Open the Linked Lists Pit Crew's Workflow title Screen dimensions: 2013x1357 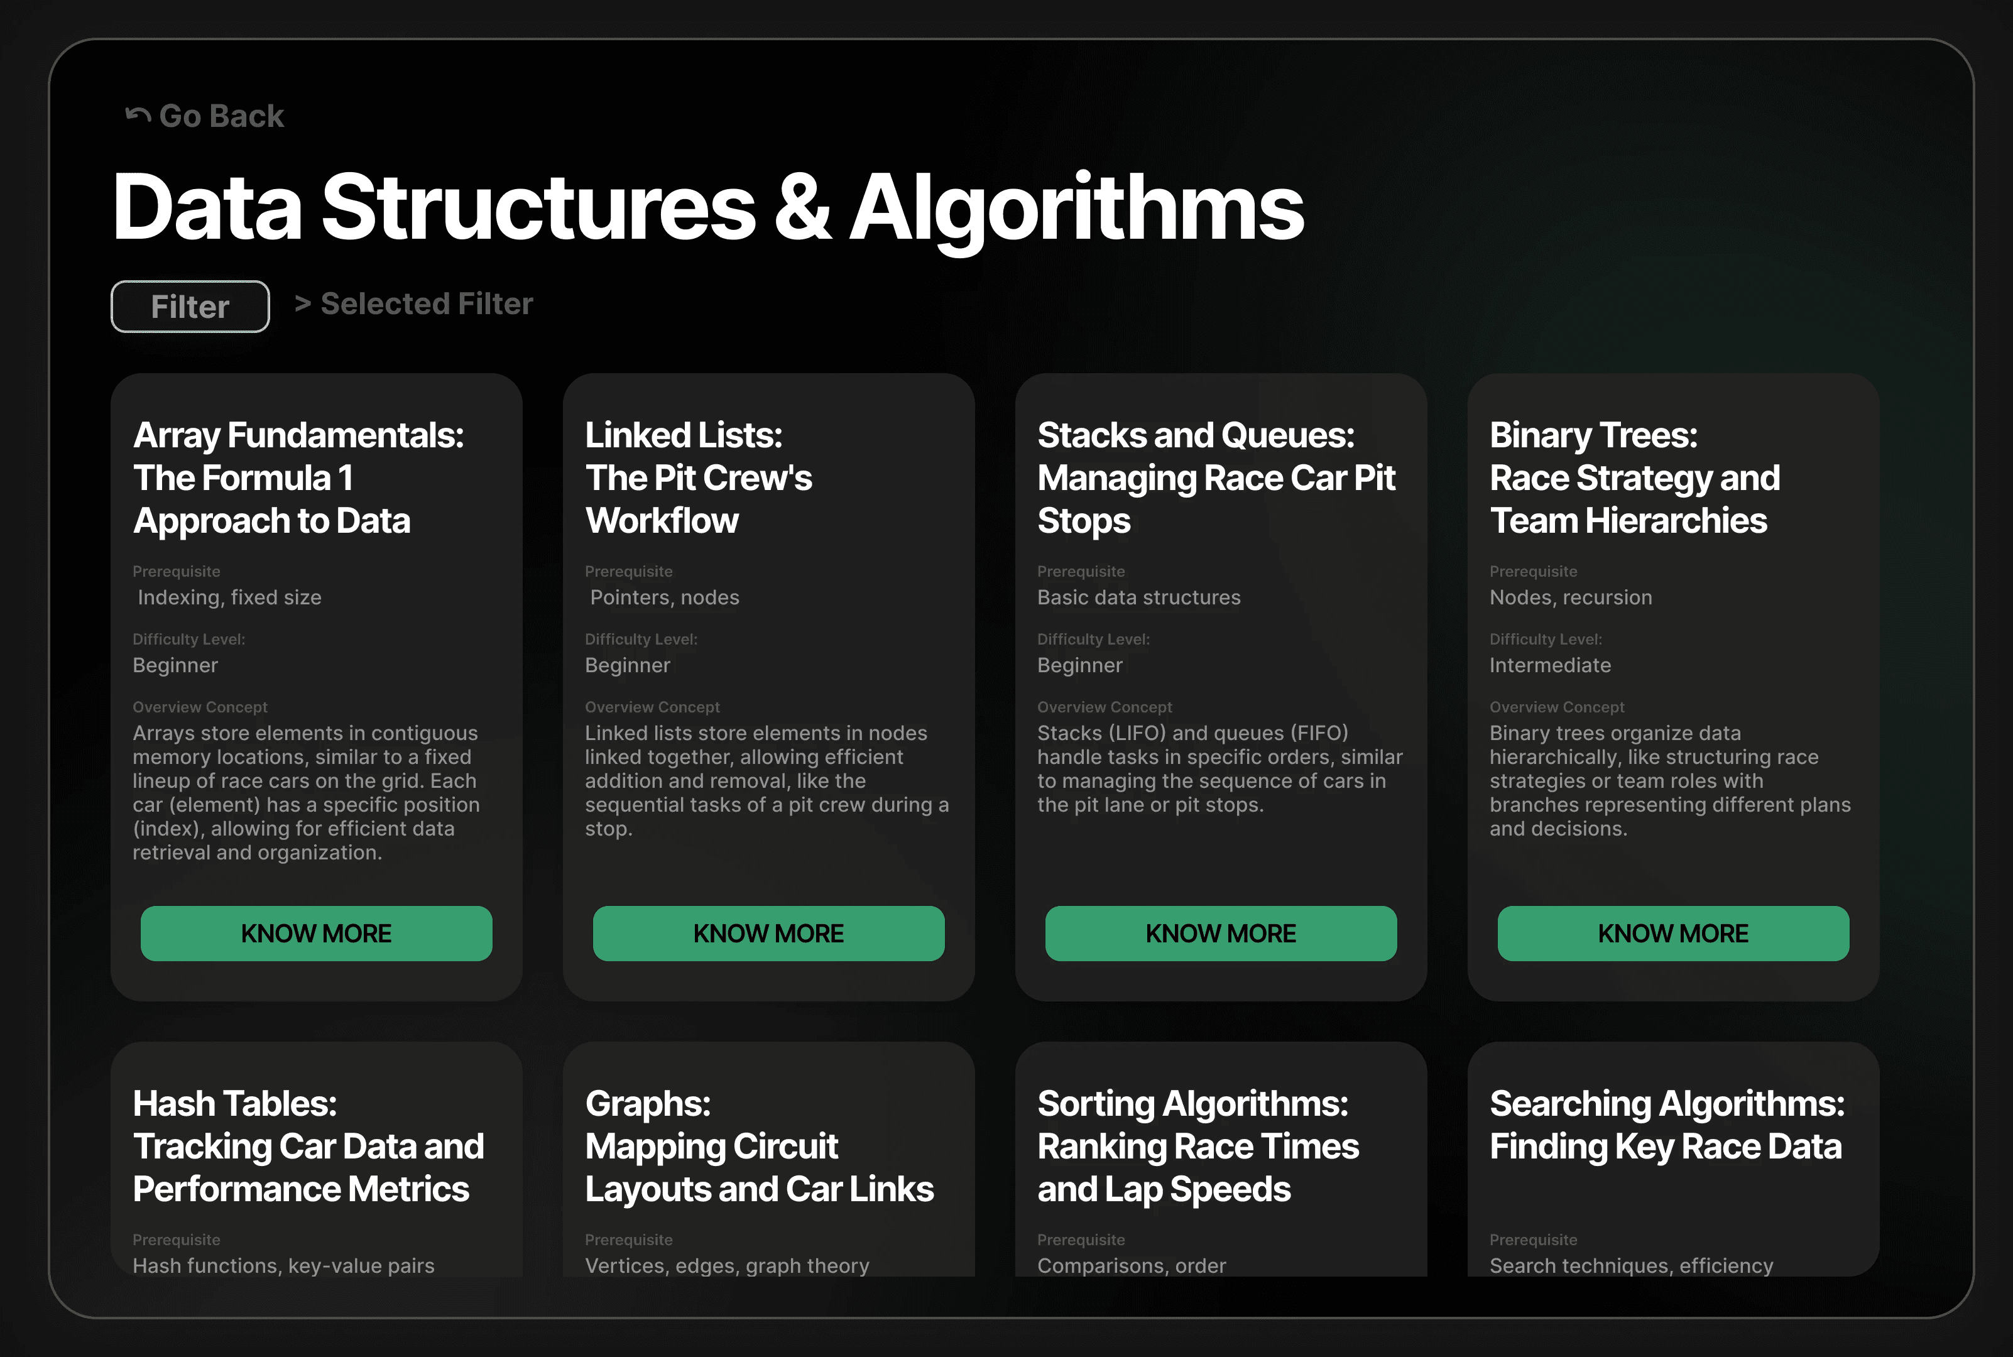pyautogui.click(x=697, y=477)
